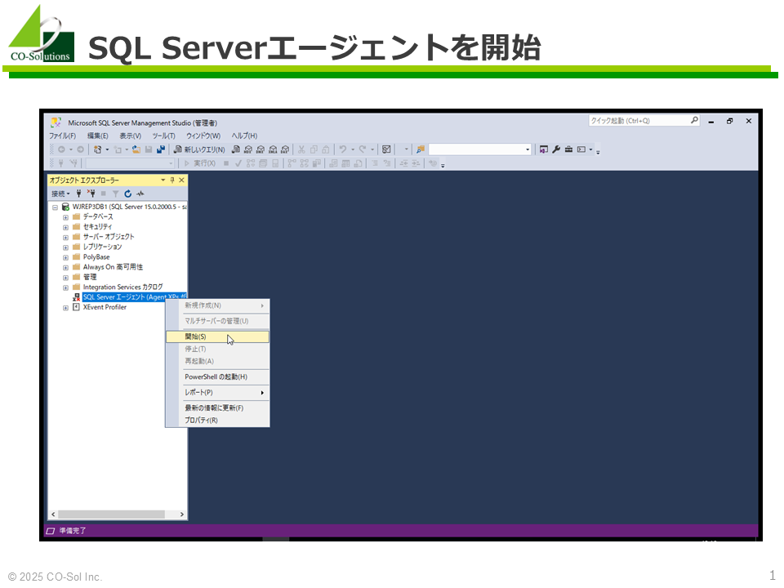Screen dimensions: 784x588
Task: Choose 開始(S) in the context menu
Action: point(217,337)
